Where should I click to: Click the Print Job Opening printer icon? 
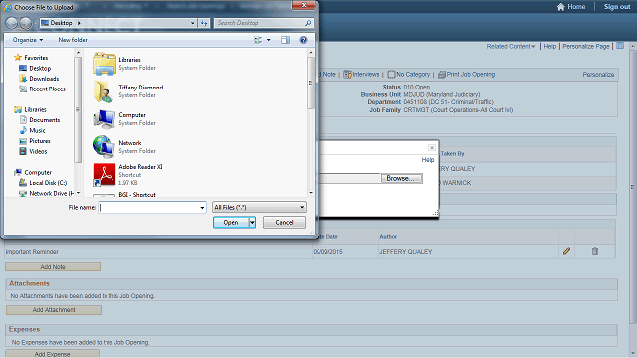pyautogui.click(x=442, y=75)
